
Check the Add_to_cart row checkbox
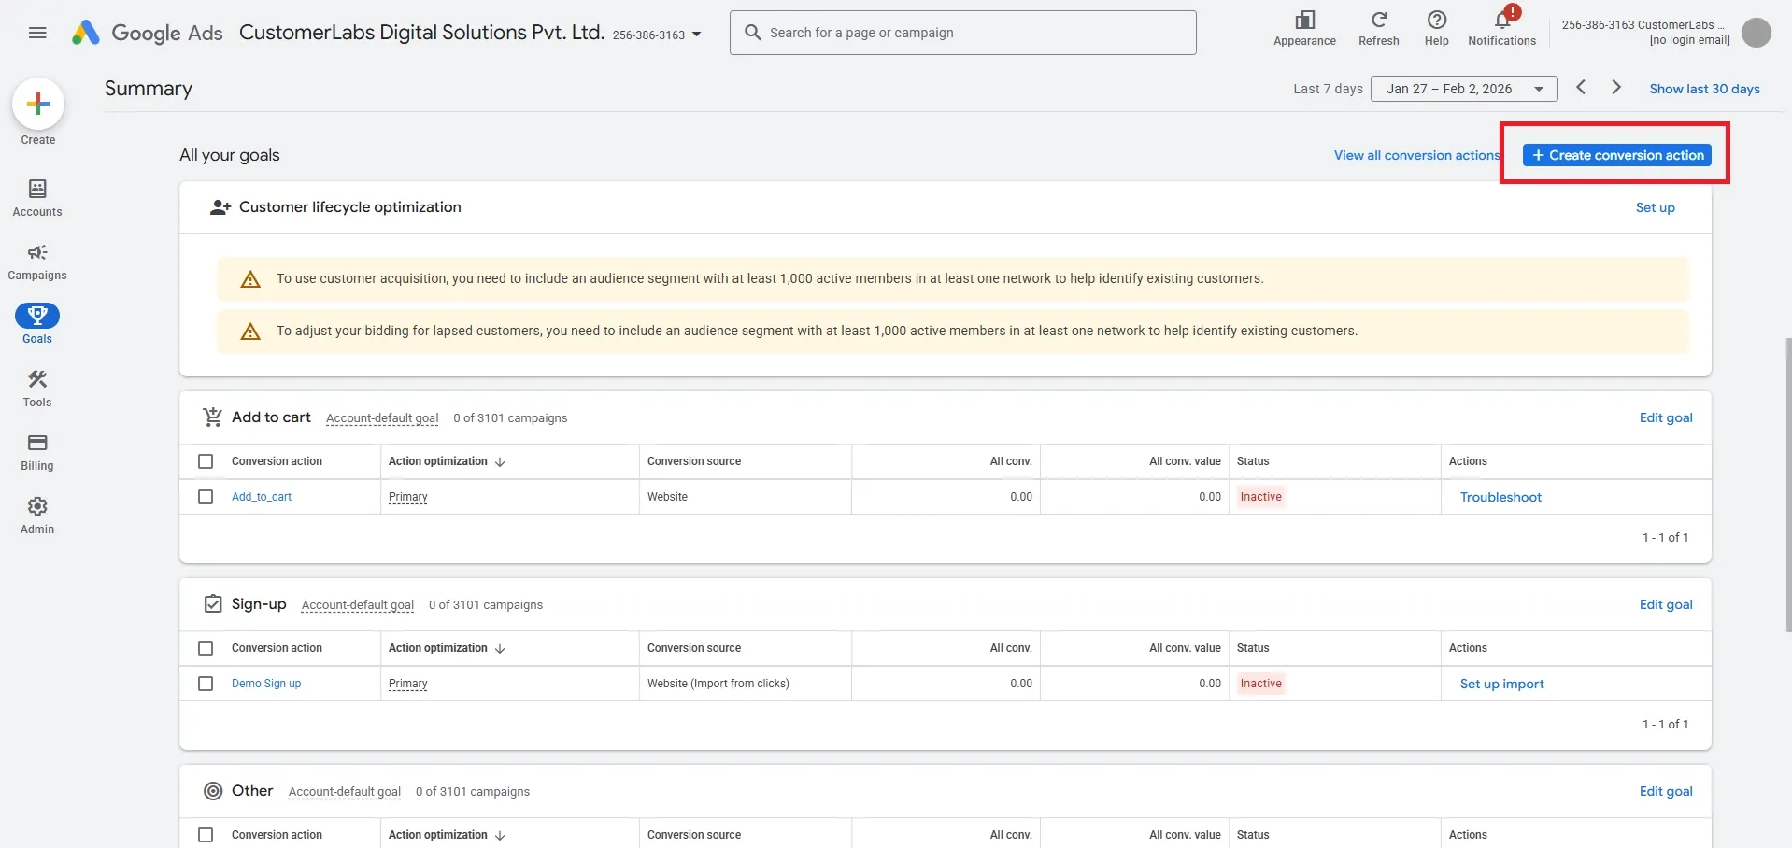tap(206, 497)
